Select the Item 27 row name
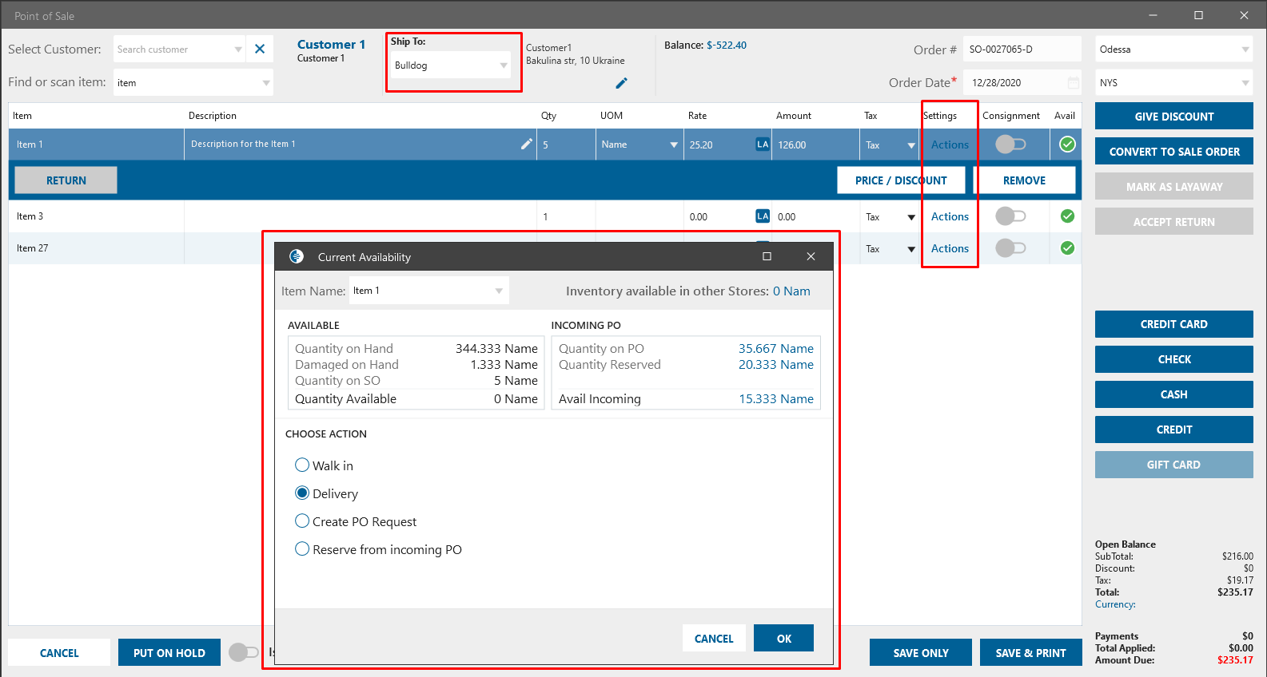1267x677 pixels. coord(33,248)
